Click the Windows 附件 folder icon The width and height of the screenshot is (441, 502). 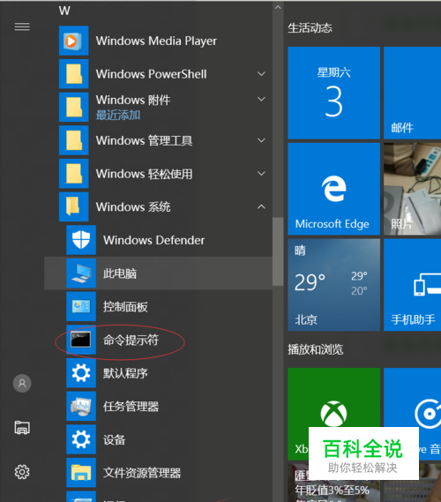73,107
